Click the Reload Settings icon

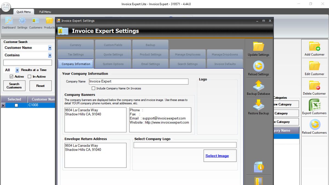click(x=258, y=66)
